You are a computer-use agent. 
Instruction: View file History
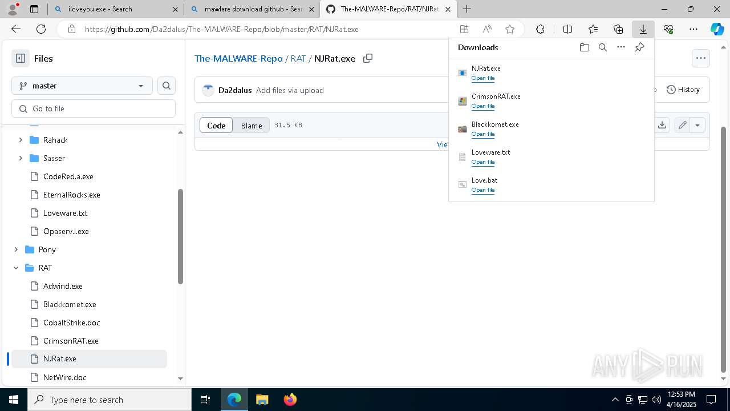pos(683,90)
